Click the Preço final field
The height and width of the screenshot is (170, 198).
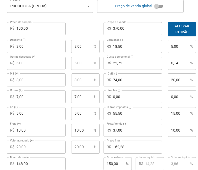133,147
